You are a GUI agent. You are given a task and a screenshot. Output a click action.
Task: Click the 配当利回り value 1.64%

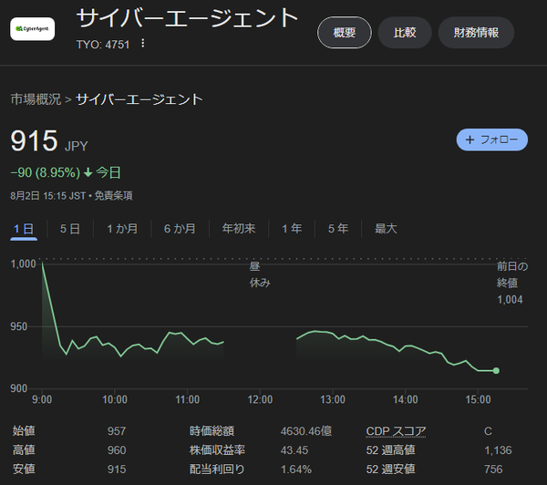(296, 470)
